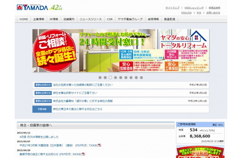Select the eighth carousel slide dot
The image size is (242, 158).
[x=136, y=77]
